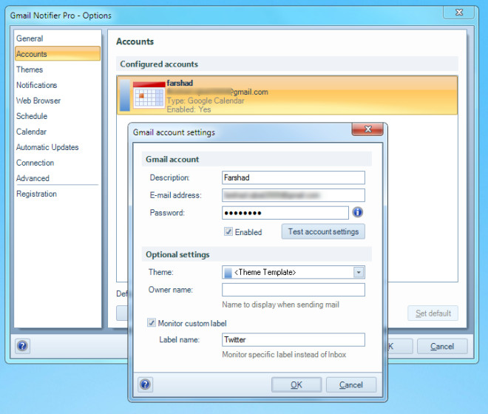Select the farshad account row

[287, 95]
